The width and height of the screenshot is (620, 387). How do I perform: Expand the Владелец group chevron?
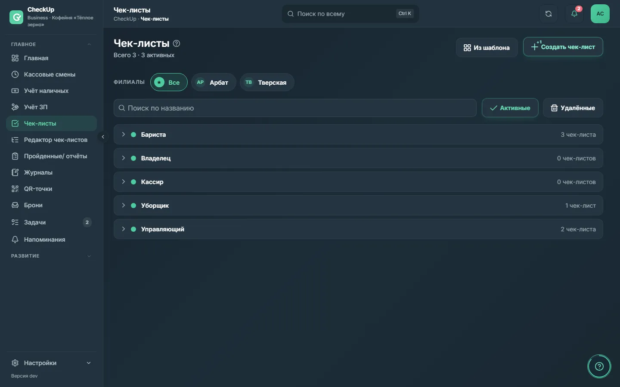tap(123, 158)
